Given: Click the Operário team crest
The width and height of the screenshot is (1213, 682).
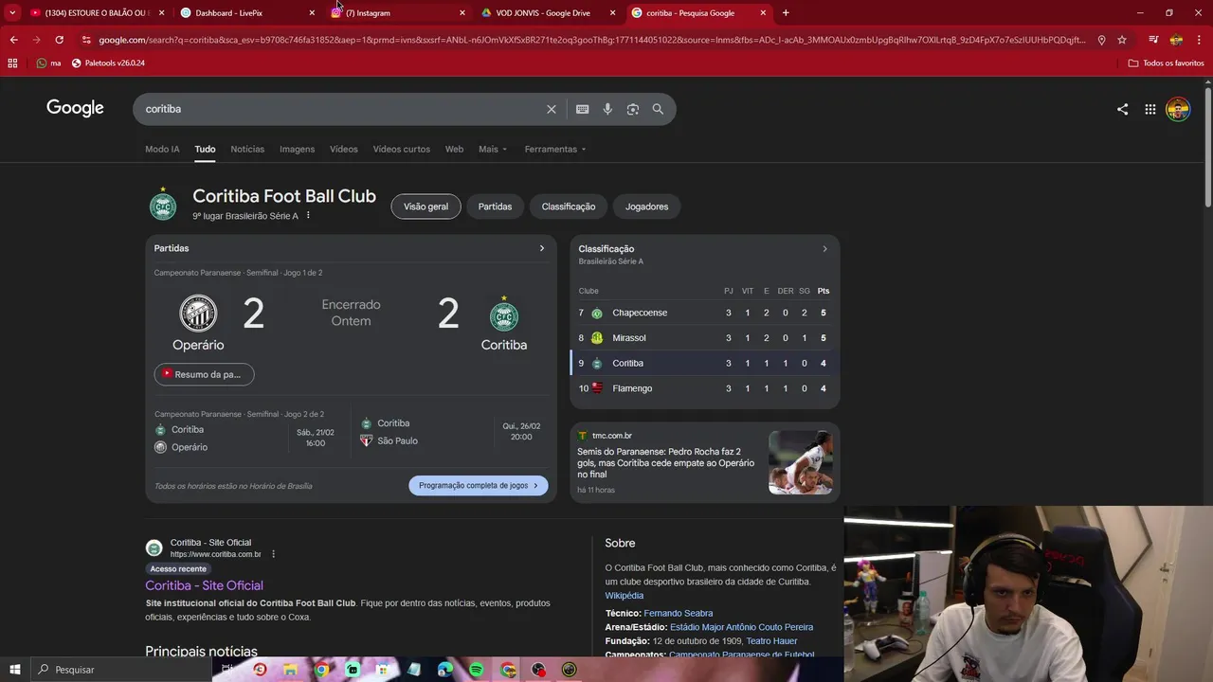Looking at the screenshot, I should [x=198, y=314].
